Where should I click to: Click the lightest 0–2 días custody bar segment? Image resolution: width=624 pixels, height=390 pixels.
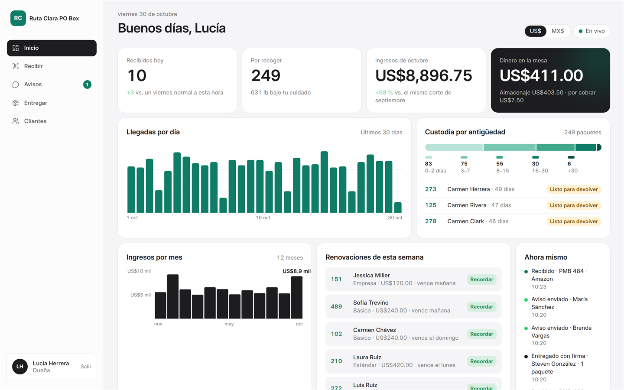(x=454, y=147)
